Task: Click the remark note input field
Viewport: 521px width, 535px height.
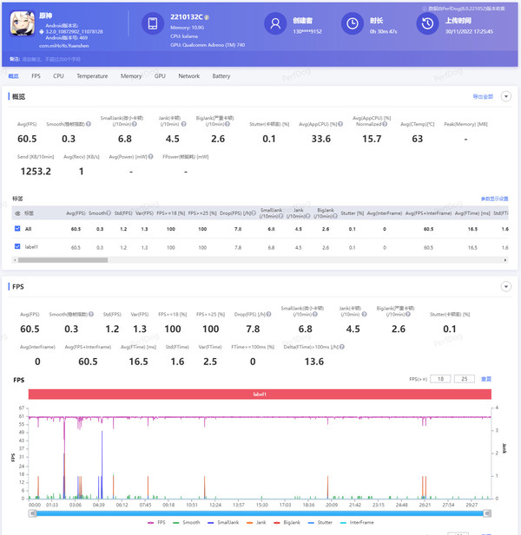Action: (x=51, y=59)
